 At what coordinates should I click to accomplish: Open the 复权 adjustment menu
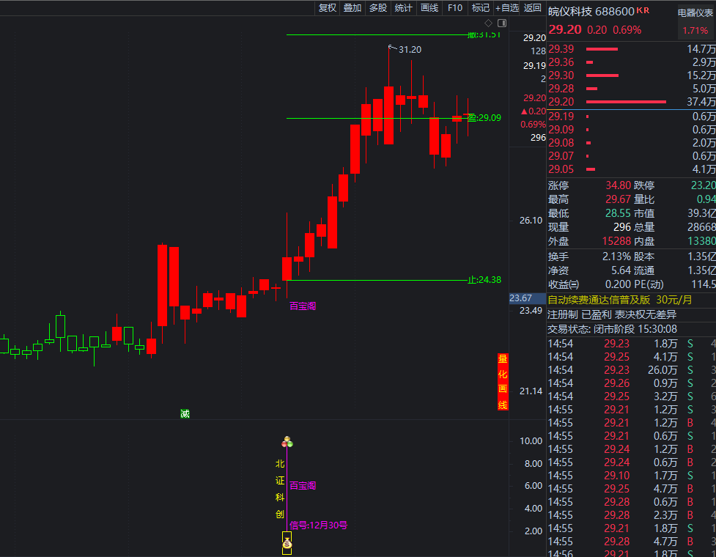click(328, 8)
